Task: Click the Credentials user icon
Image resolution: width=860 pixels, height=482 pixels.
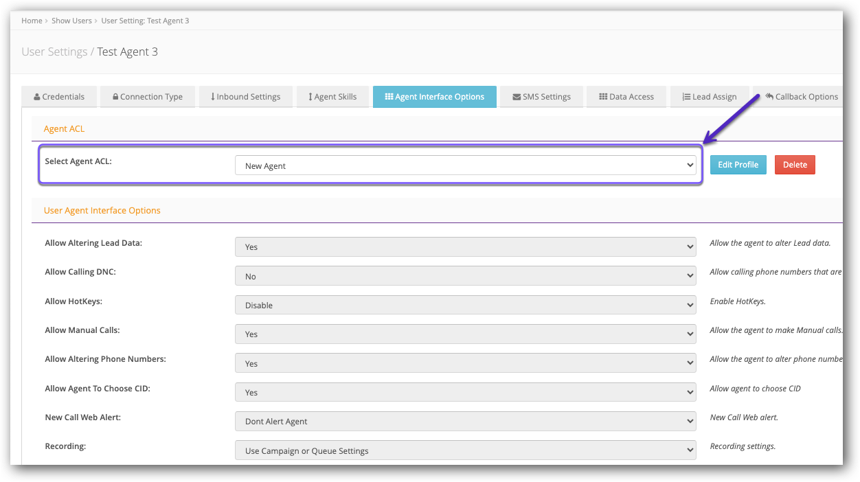Action: pyautogui.click(x=37, y=97)
